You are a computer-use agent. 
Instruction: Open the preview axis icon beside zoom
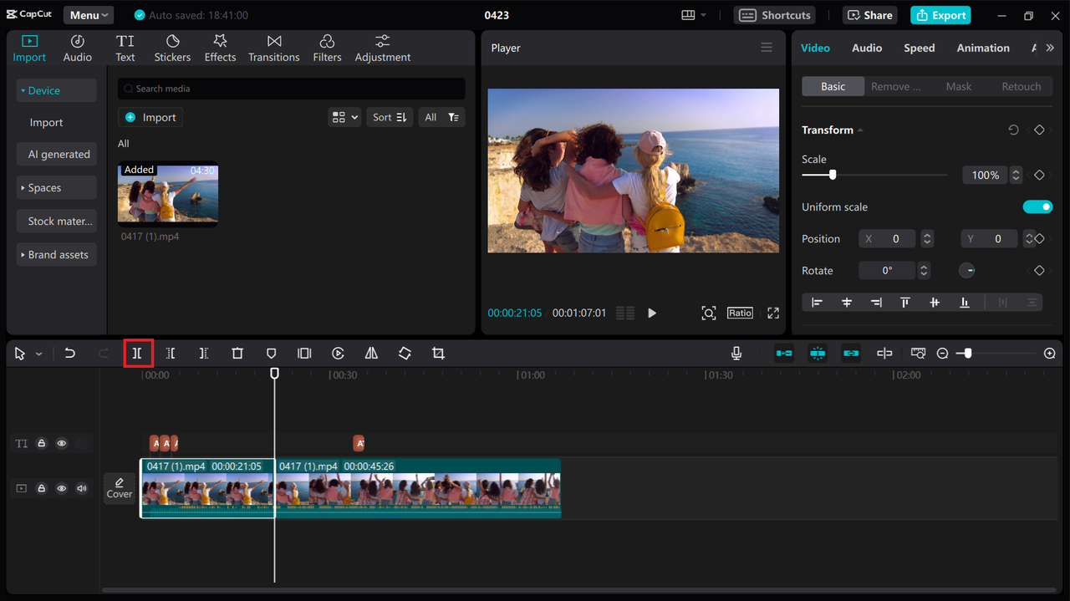pos(918,354)
